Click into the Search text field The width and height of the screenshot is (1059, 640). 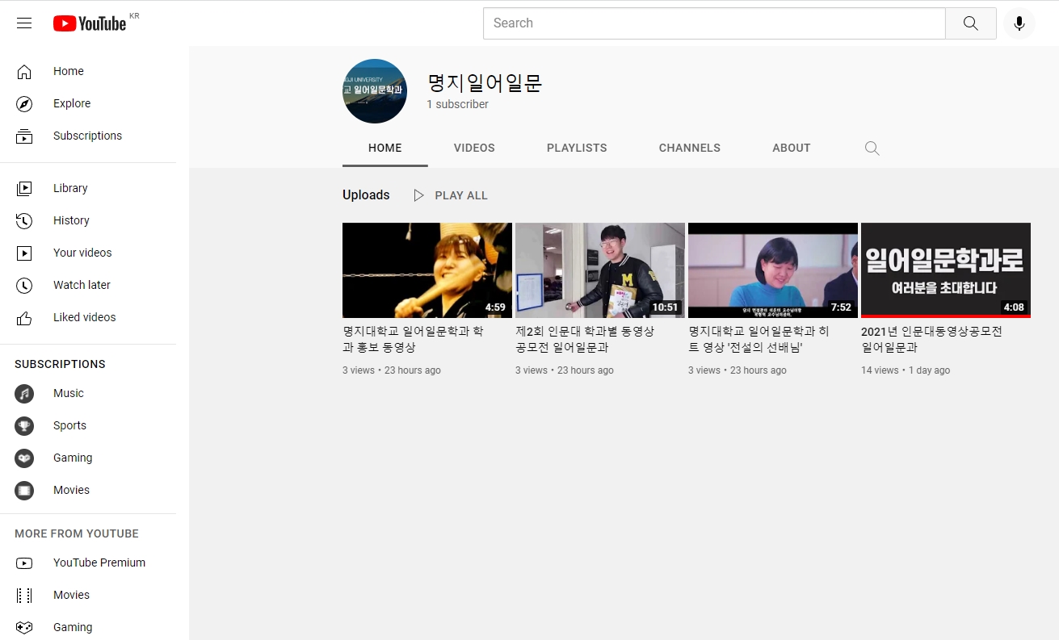click(713, 23)
